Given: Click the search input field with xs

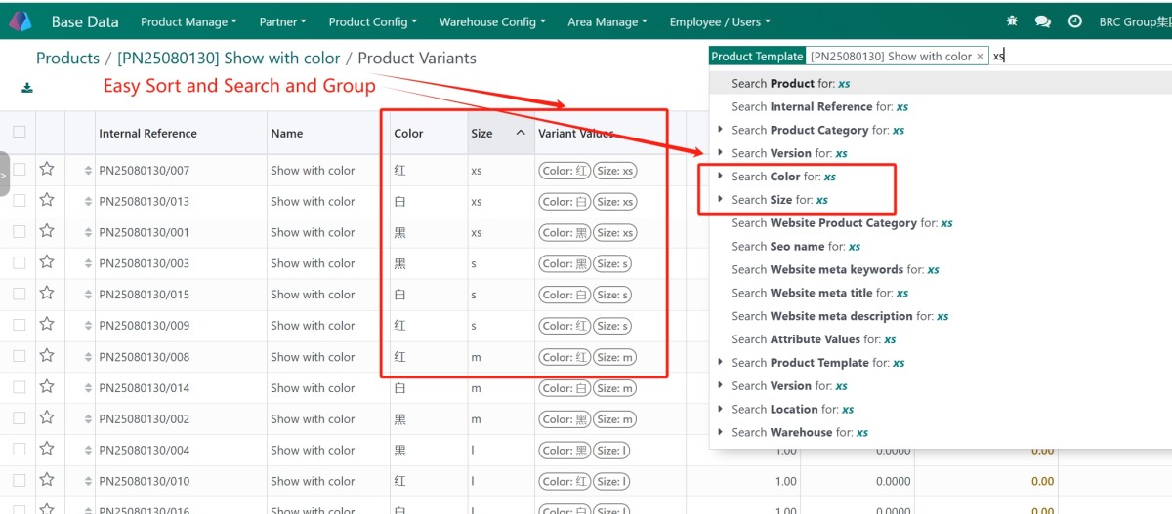Looking at the screenshot, I should [x=1074, y=57].
